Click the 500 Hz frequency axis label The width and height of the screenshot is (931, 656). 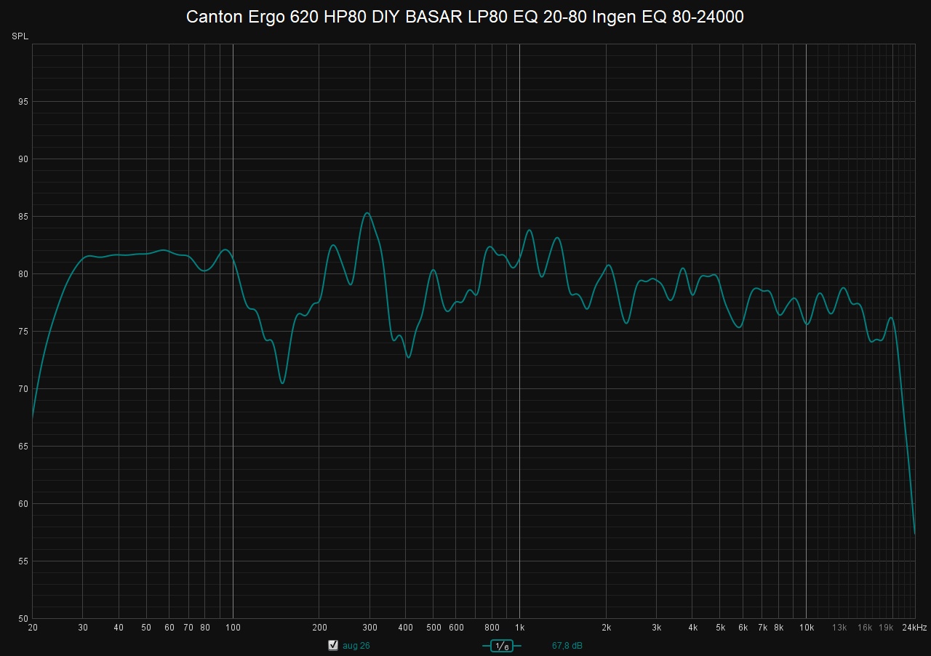pyautogui.click(x=433, y=628)
